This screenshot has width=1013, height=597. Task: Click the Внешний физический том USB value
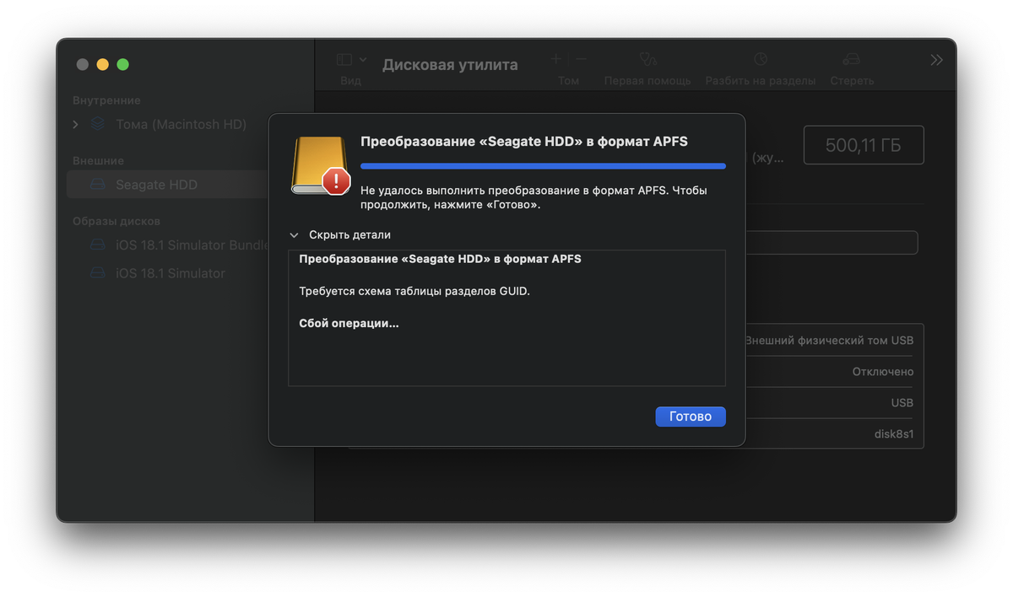(x=829, y=341)
